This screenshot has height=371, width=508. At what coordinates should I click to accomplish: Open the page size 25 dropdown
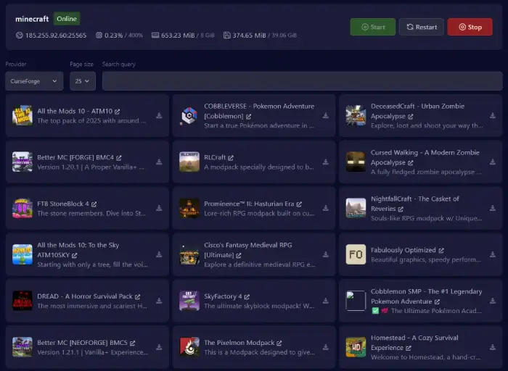(x=83, y=81)
